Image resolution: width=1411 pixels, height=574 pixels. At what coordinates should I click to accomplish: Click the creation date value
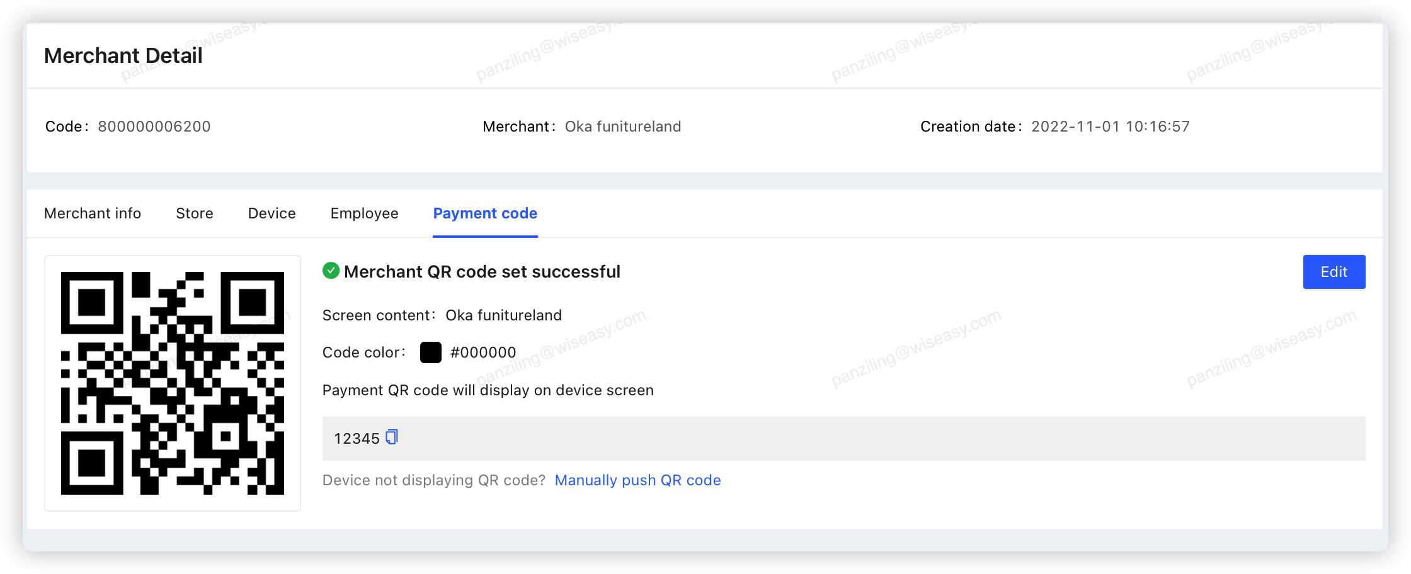click(x=1111, y=127)
